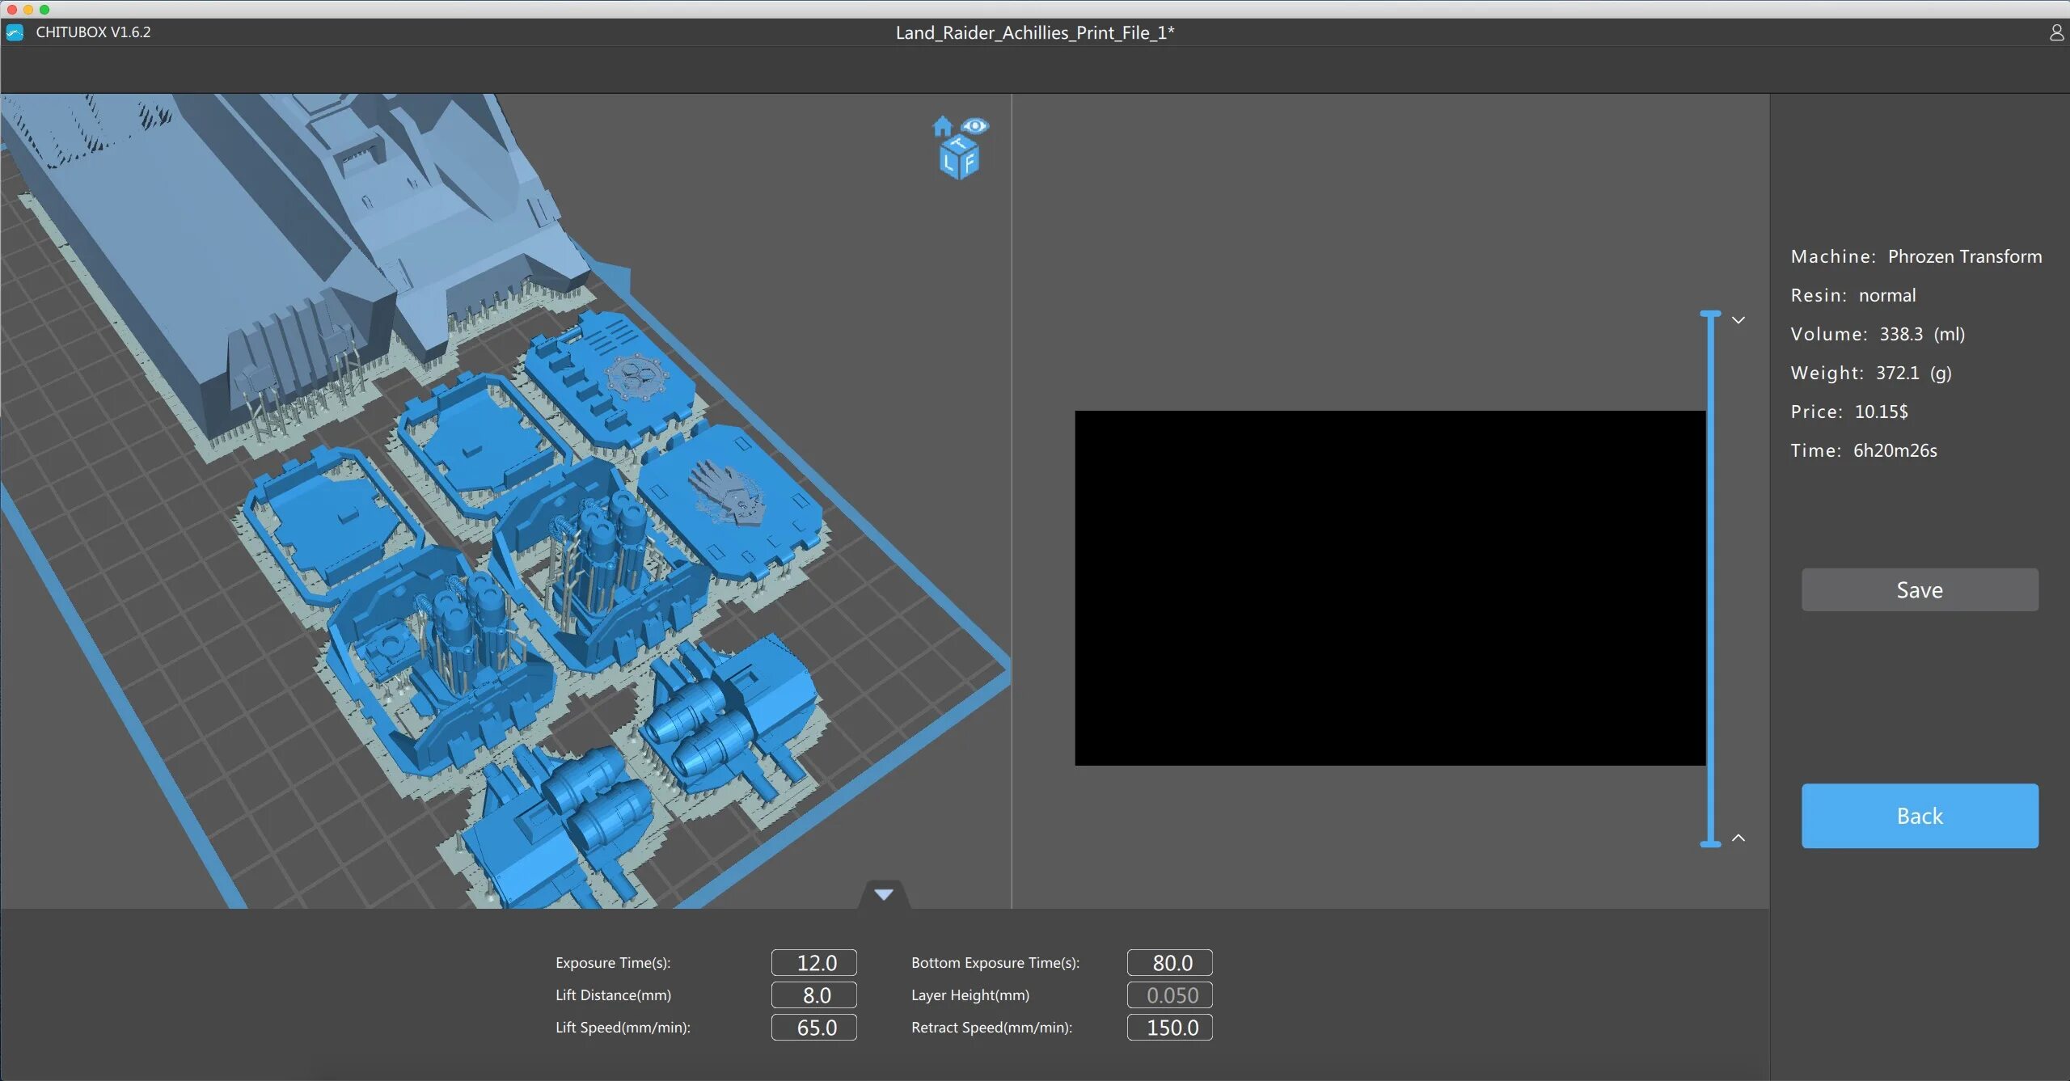Image resolution: width=2070 pixels, height=1081 pixels.
Task: Click the Layer Height field
Action: (1169, 994)
